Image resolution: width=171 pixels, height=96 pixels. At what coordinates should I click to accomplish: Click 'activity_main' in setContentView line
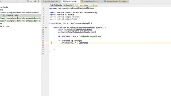pos(88,32)
